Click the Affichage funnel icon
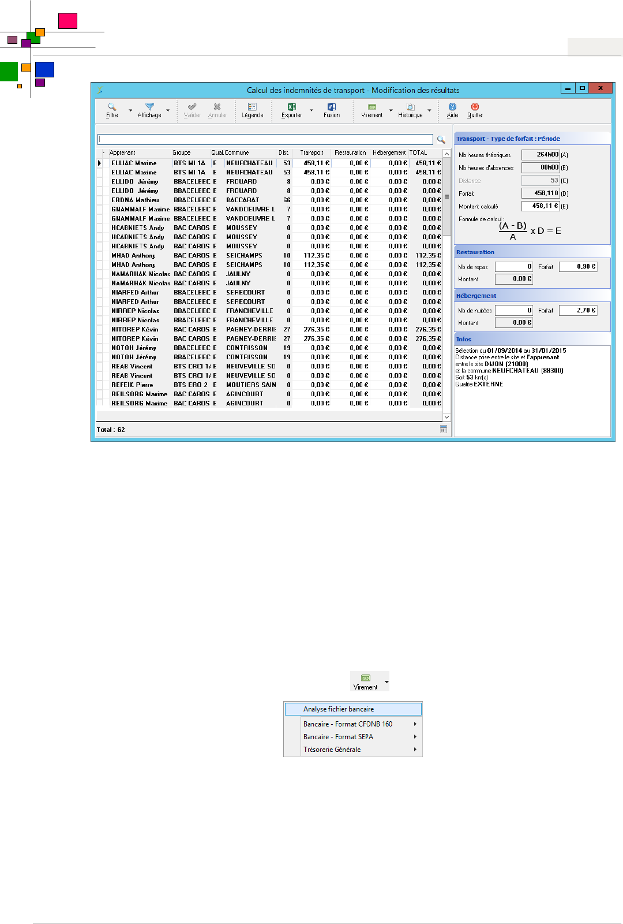The height and width of the screenshot is (924, 623). 149,106
